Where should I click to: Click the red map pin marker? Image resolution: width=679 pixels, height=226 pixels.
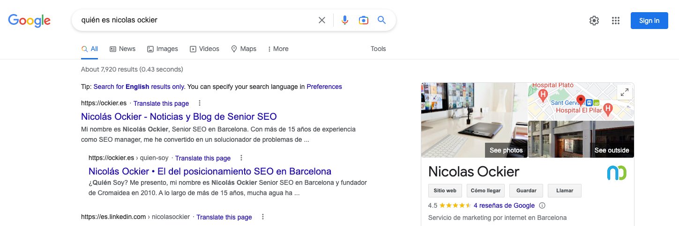tap(580, 100)
